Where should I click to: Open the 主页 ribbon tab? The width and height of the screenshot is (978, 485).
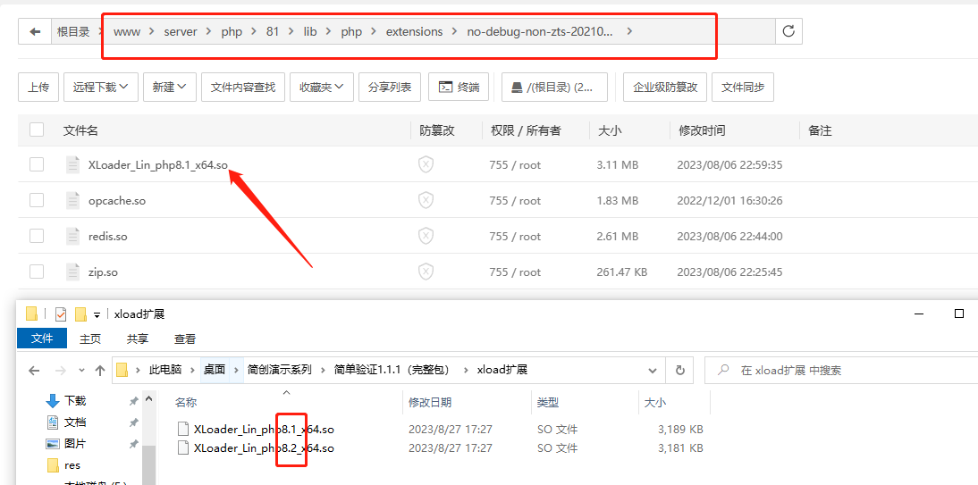[x=89, y=339]
